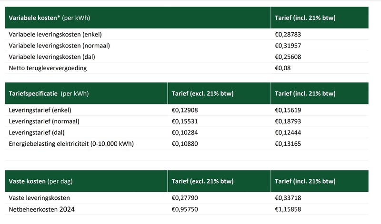381x224 pixels.
Task: Click the €0,33718 fixed cost value
Action: coord(288,197)
